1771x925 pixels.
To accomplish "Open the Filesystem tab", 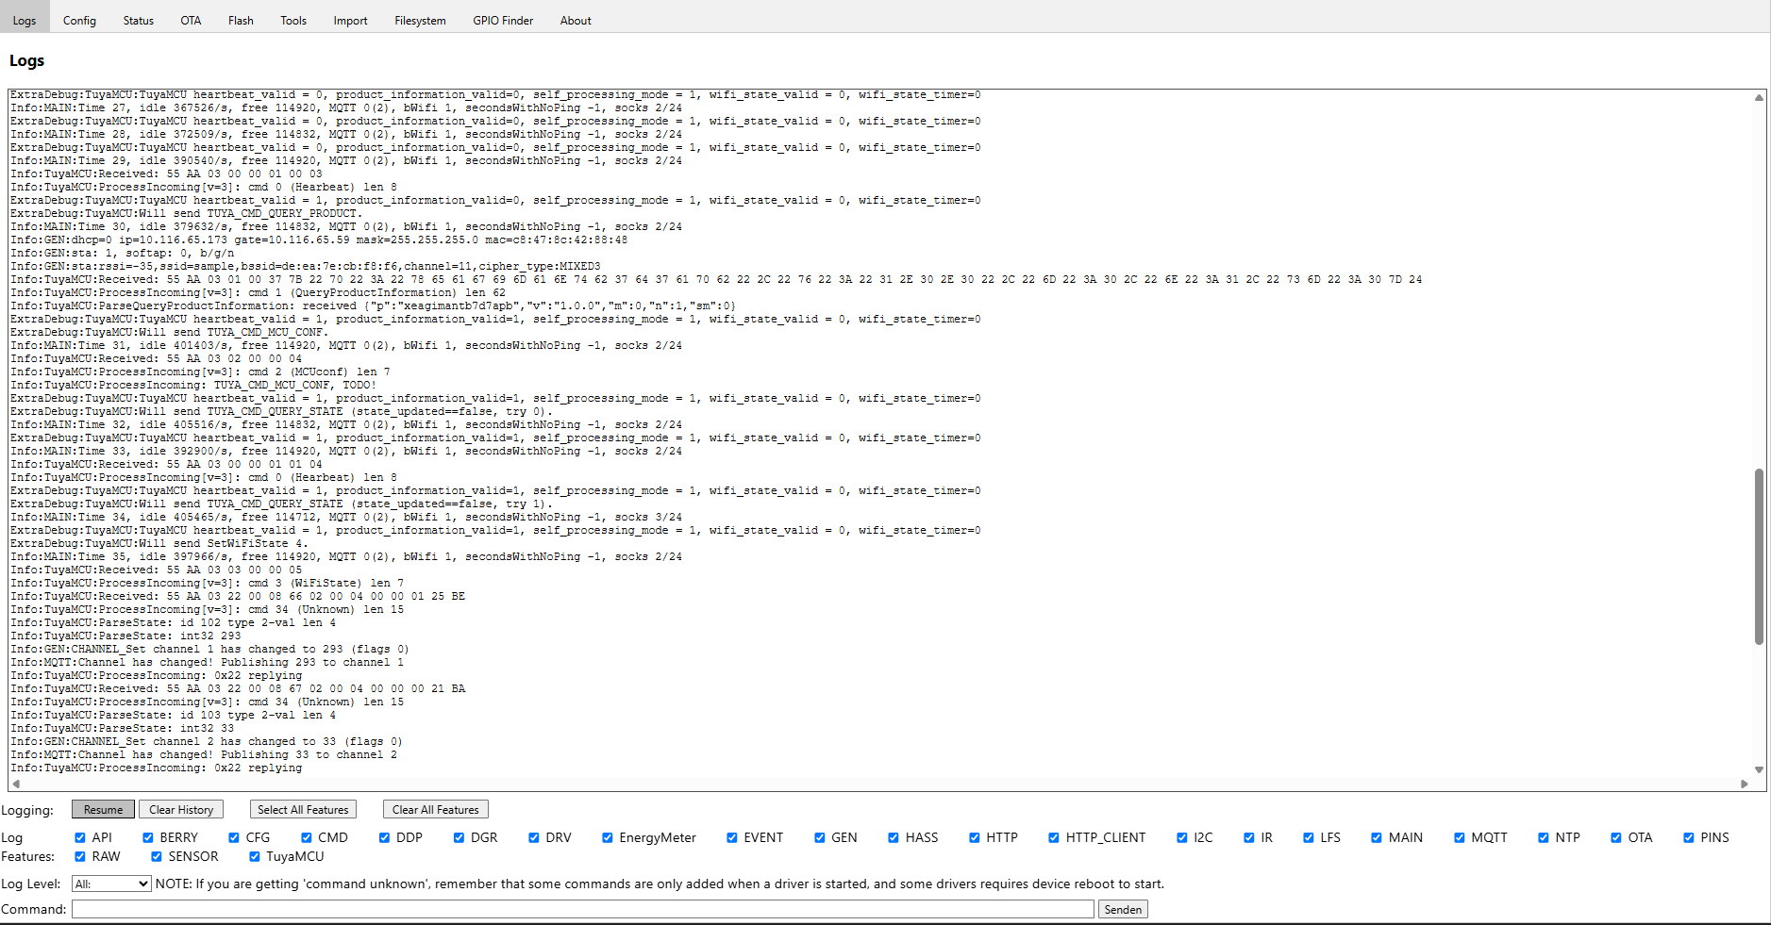I will point(420,20).
